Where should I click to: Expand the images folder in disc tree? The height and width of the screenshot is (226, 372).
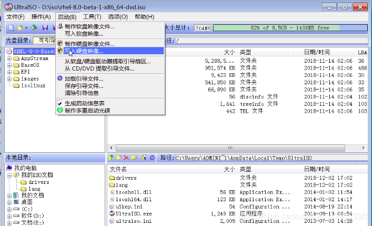click(x=9, y=79)
